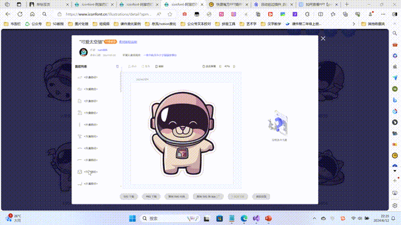Open the 汉字教学 bookmark folder
The image size is (401, 225).
pyautogui.click(x=271, y=24)
